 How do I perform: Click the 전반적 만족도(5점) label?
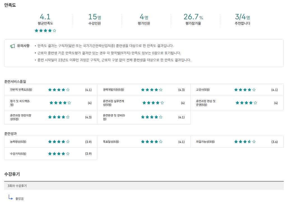(21, 90)
